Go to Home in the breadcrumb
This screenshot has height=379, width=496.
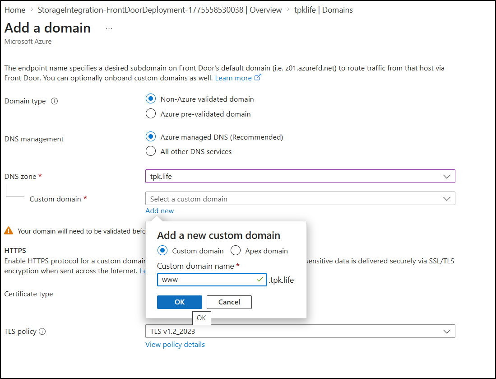point(15,9)
